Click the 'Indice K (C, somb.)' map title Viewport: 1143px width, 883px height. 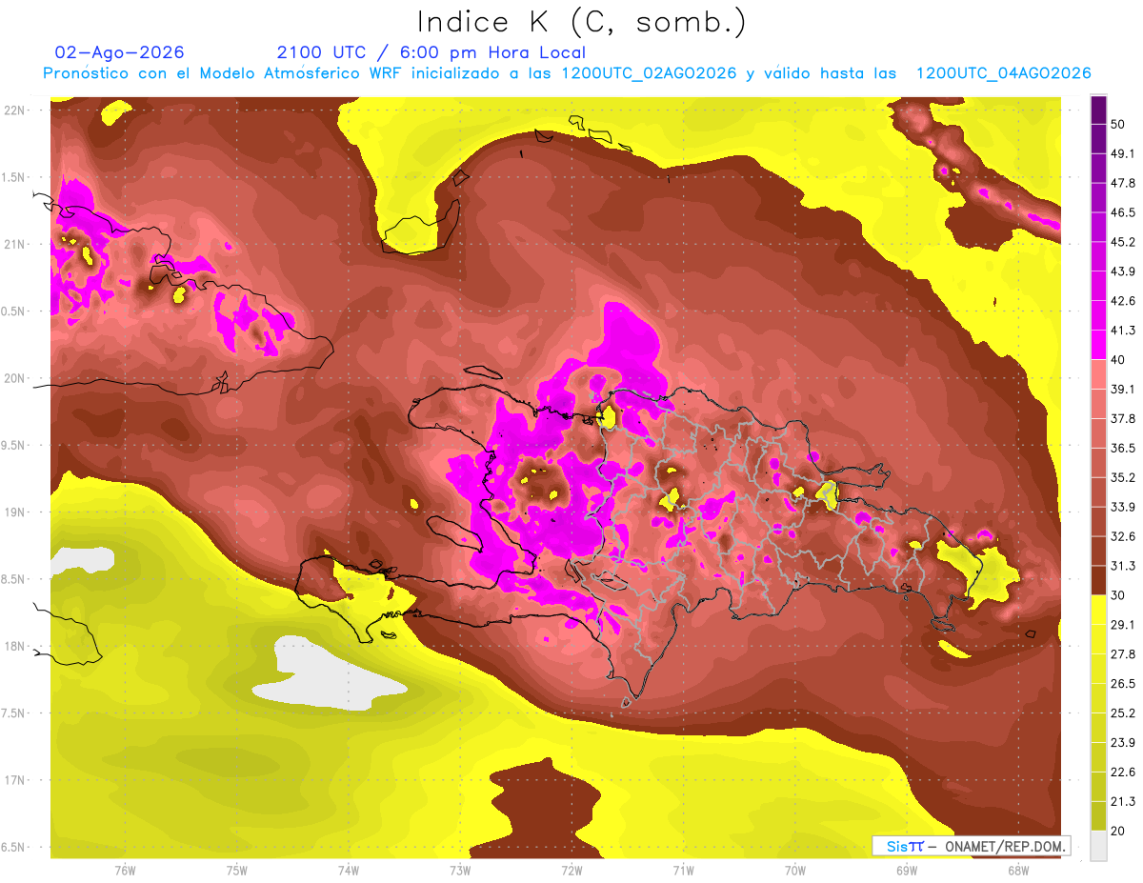click(x=582, y=22)
